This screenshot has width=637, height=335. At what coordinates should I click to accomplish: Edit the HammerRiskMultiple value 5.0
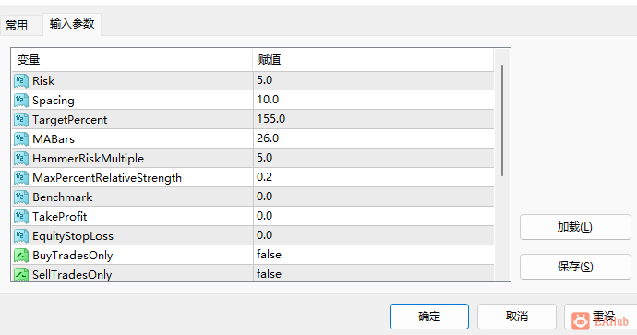pyautogui.click(x=373, y=158)
